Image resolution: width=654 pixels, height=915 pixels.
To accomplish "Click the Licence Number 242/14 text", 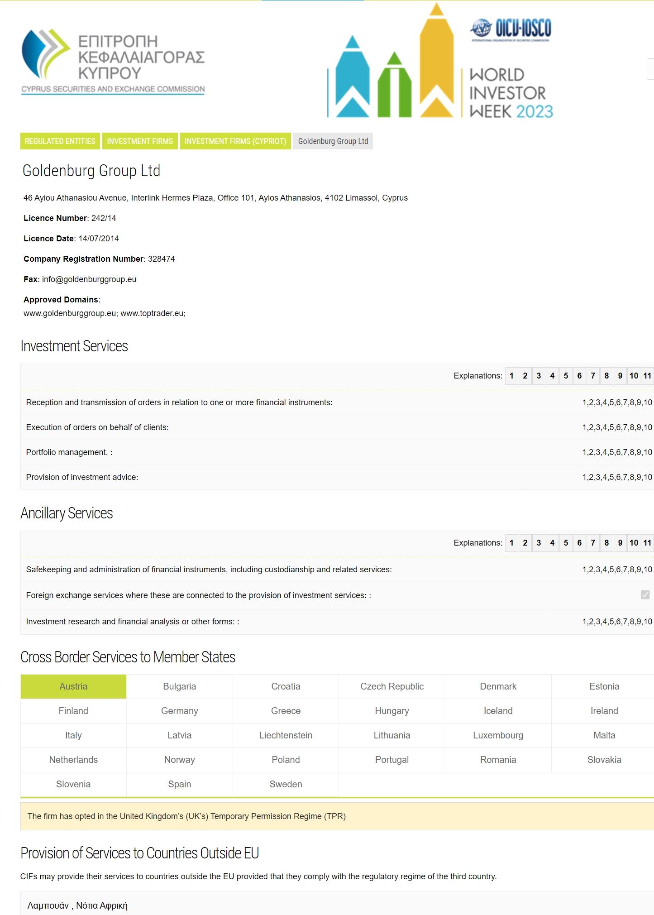I will (x=70, y=218).
